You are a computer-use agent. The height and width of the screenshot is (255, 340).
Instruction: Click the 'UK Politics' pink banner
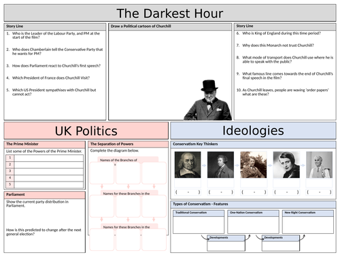point(86,131)
